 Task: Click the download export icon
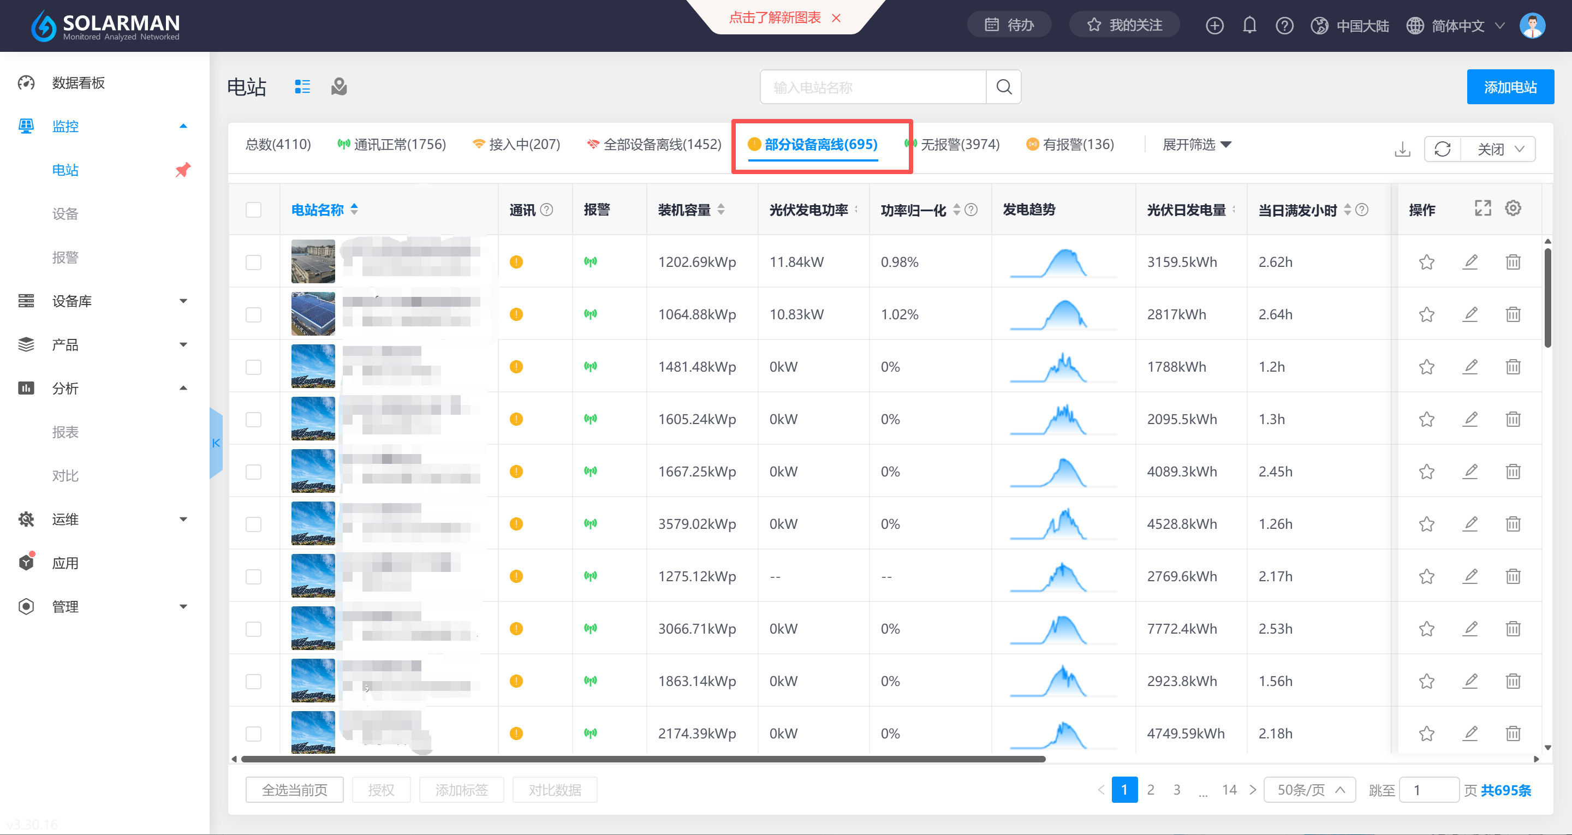pos(1402,149)
